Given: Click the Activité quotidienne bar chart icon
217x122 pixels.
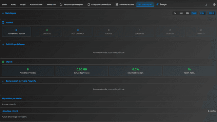Looking at the screenshot, I should point(3,44).
